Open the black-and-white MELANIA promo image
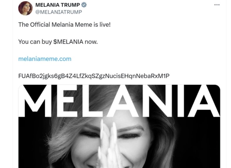Viewport: 231px width, 168px height. [119, 141]
